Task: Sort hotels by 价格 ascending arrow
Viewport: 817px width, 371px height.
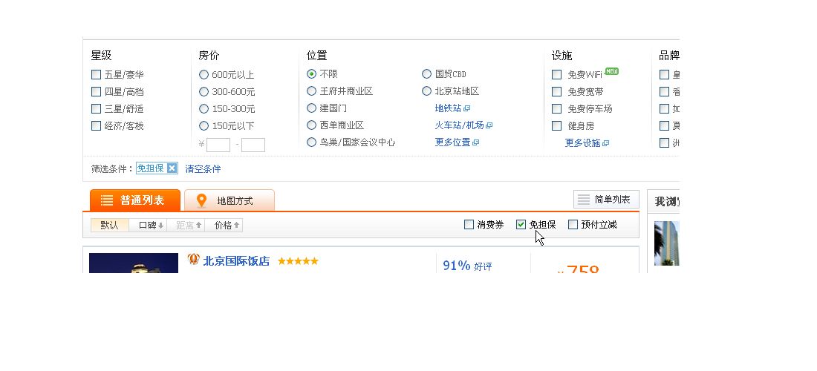Action: coord(236,226)
